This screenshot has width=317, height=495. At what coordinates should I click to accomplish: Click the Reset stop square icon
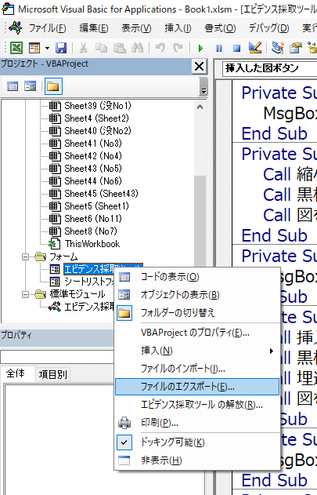236,49
